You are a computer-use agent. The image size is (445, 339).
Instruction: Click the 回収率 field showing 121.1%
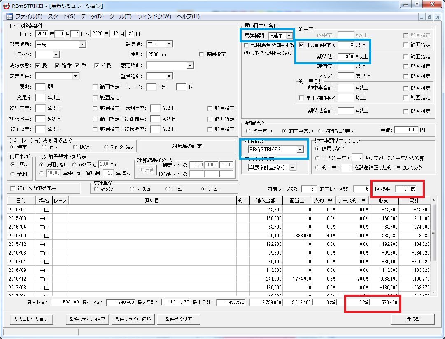coord(406,189)
